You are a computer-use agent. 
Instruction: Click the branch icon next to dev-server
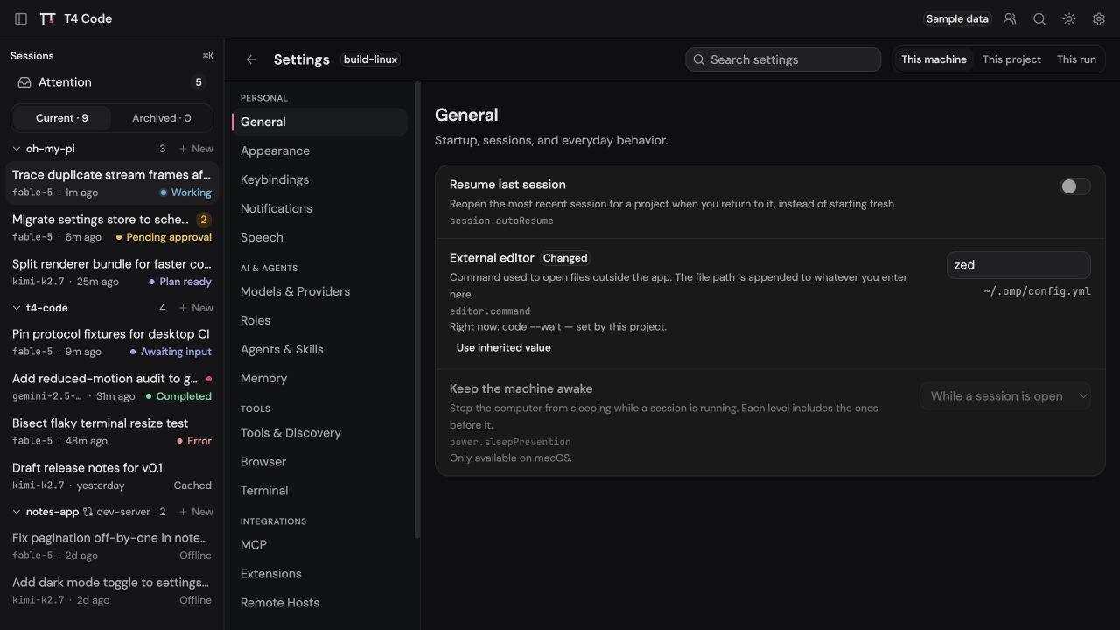(x=88, y=512)
